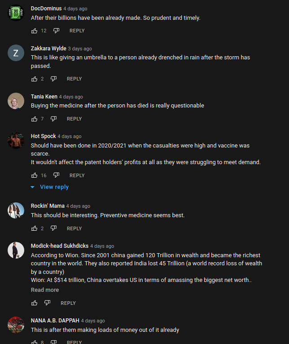
Task: Like Modick-head Sukhdicks's comment
Action: [x=35, y=303]
